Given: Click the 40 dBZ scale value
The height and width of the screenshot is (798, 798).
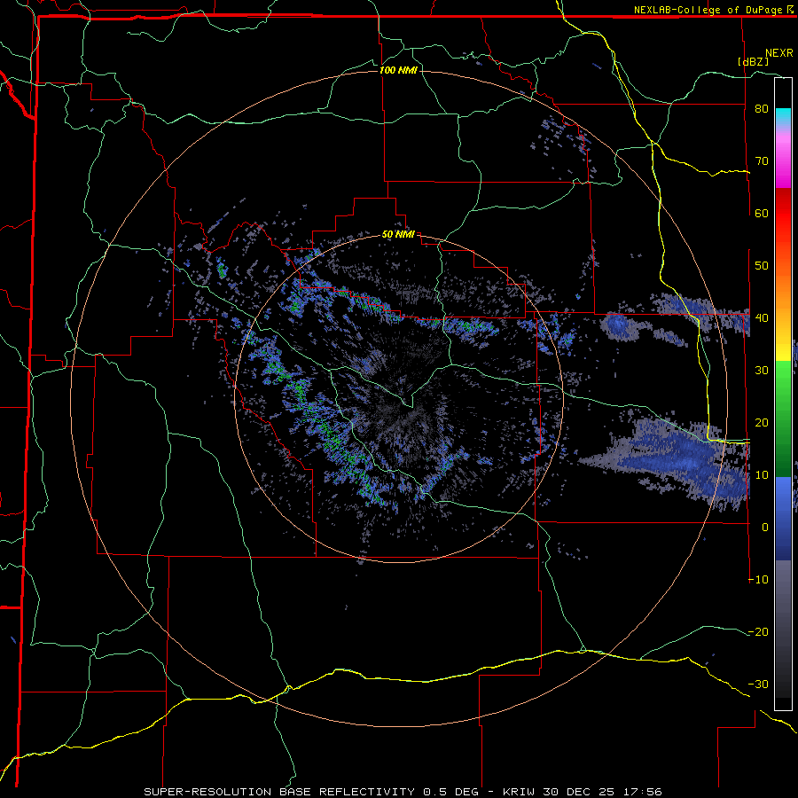Looking at the screenshot, I should [x=762, y=318].
